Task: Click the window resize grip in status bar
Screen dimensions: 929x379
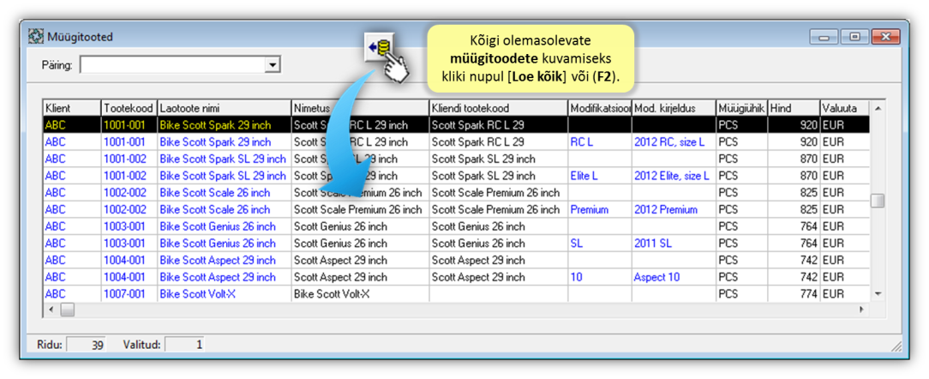Action: [x=896, y=346]
